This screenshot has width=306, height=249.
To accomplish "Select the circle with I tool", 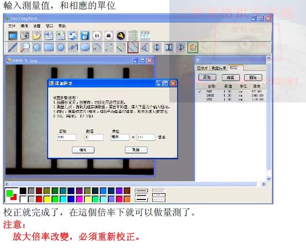I will click(157, 47).
